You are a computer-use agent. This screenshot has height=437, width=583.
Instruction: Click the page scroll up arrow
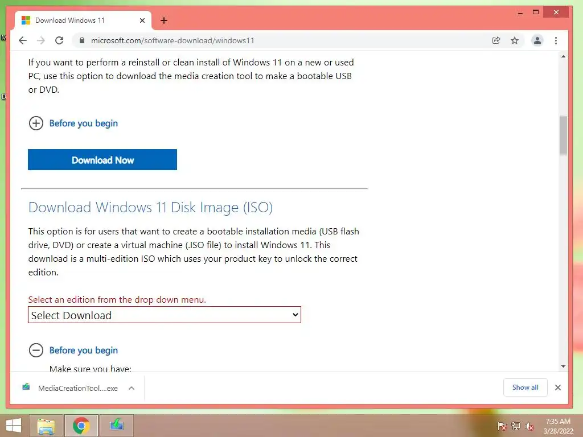563,56
